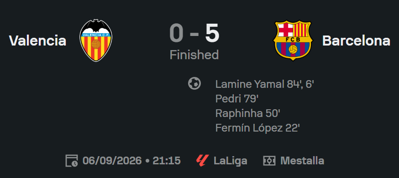Click the match date 06/09/2026
399x178 pixels.
pos(112,161)
